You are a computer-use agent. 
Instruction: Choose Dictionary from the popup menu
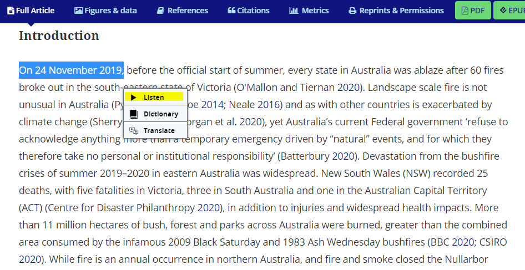pos(161,114)
